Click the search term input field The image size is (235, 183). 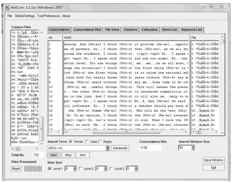point(76,148)
